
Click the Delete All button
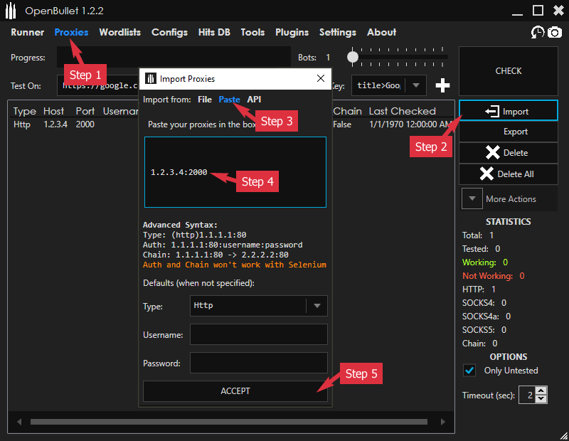[508, 174]
